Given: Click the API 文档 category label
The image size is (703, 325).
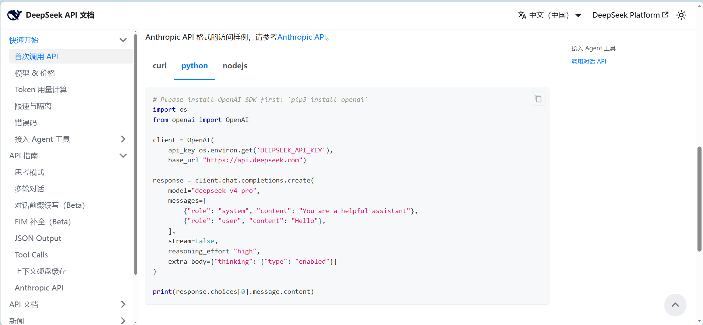Looking at the screenshot, I should coord(24,304).
